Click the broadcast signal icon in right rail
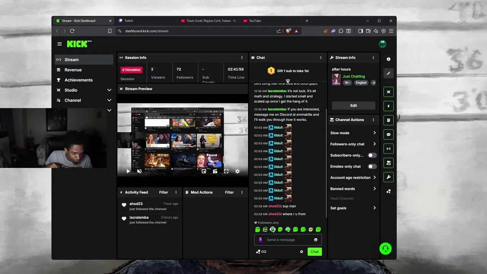487x274 pixels. tap(388, 148)
